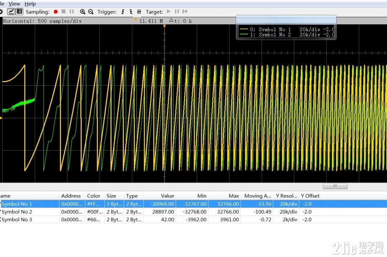The image size is (387, 257).
Task: Click the value 28897.00 for Symbol No 2
Action: click(163, 212)
